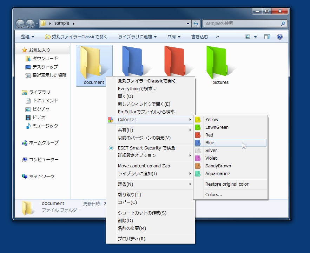Click the refresh icon beside the address bar
The image size is (310, 253).
click(x=196, y=23)
